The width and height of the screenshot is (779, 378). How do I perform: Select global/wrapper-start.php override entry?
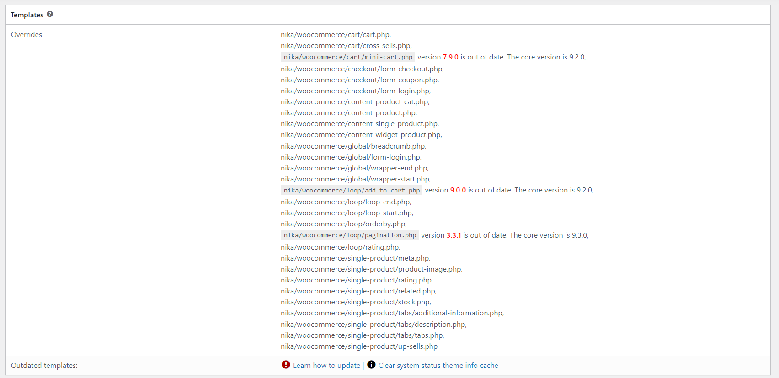356,179
